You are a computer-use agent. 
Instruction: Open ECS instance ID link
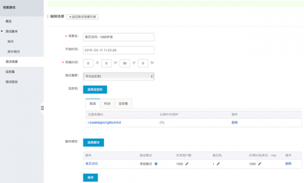coord(104,123)
